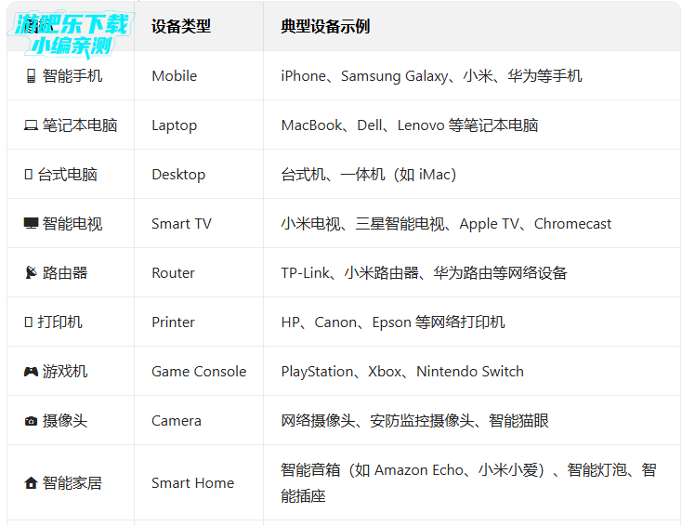Click the game controller icon beside 游戏机
The image size is (682, 526).
pos(31,372)
